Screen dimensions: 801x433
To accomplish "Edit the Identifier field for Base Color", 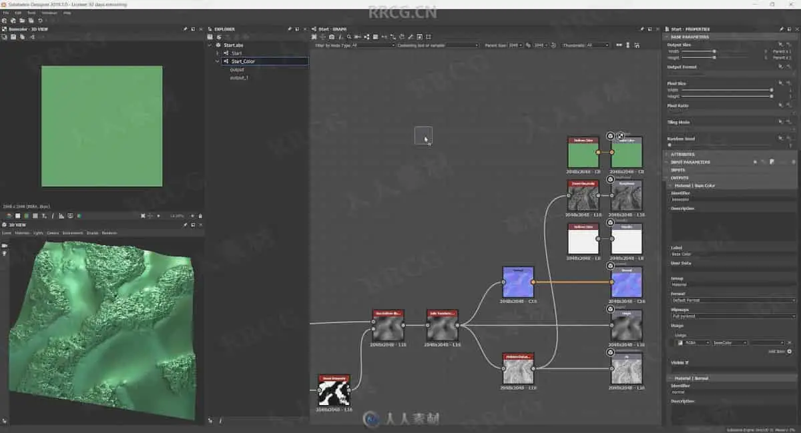I will (733, 199).
